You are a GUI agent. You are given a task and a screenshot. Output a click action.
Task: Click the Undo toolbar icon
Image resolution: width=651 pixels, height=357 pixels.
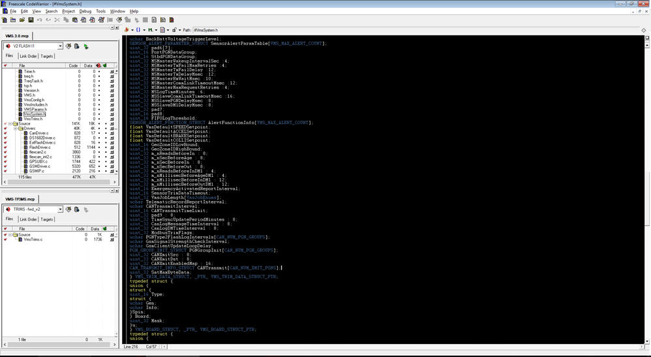(x=39, y=20)
